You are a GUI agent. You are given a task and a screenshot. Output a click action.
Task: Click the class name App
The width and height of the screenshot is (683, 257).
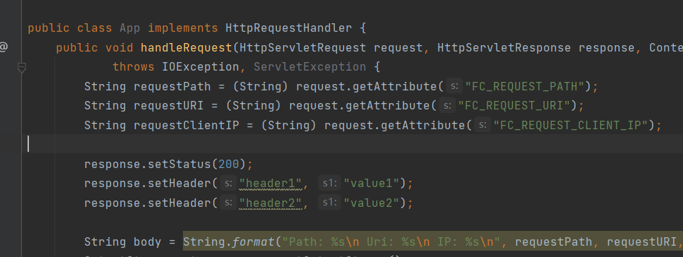point(130,28)
